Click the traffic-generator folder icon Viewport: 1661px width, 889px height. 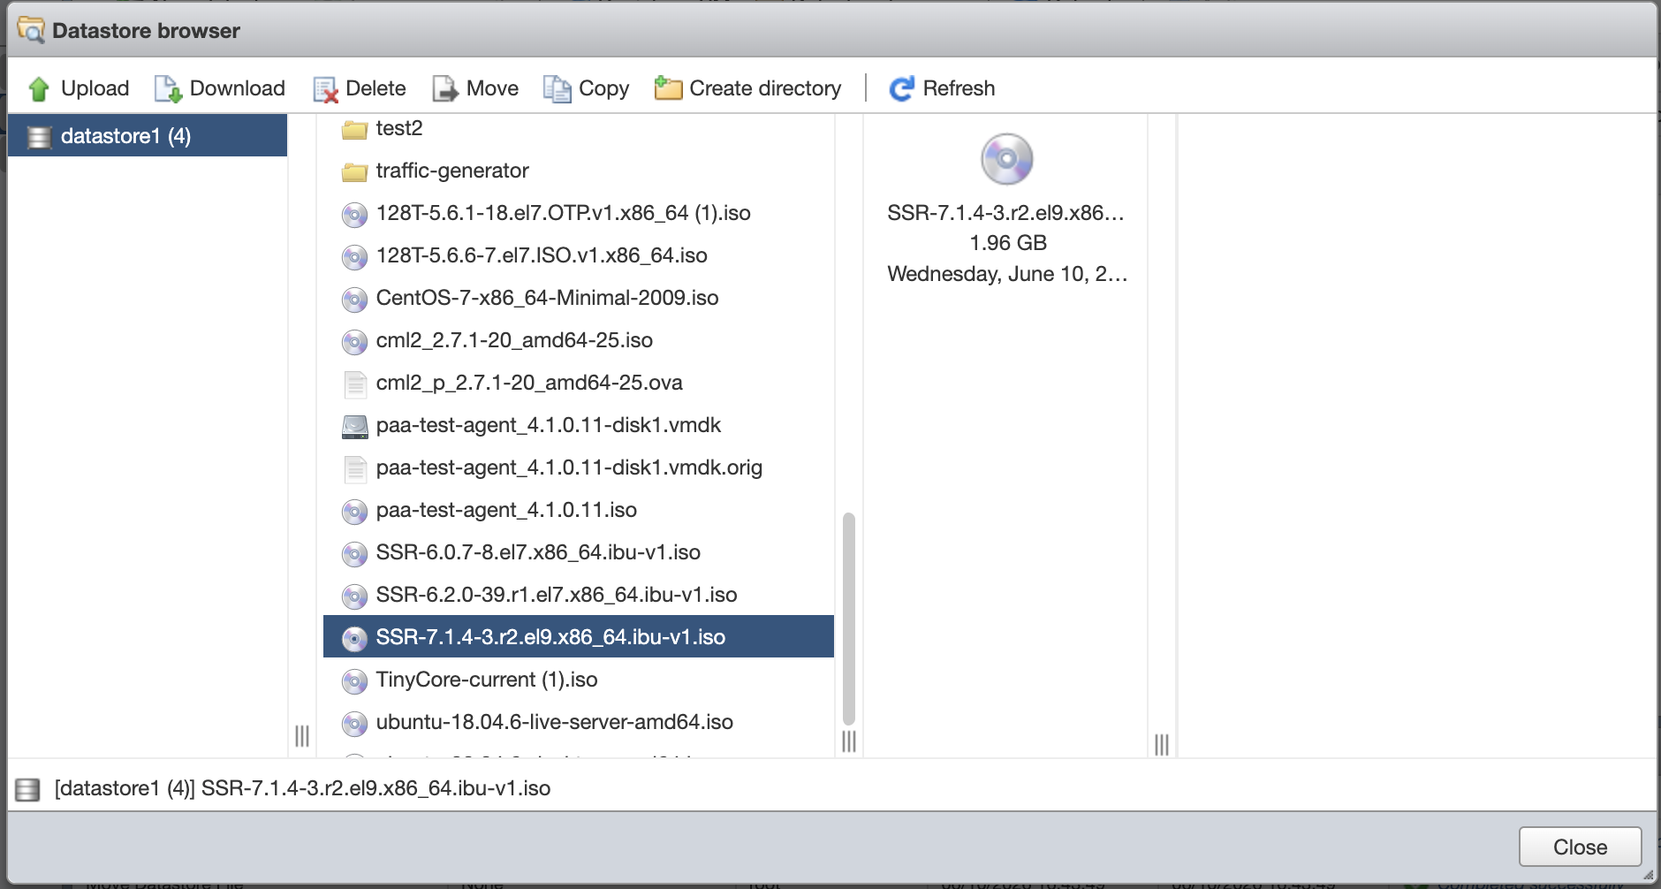click(x=354, y=171)
